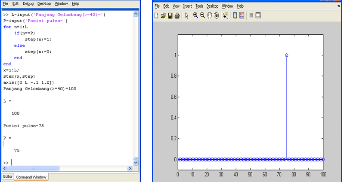
Task: Click the 'stem(x,step)' code line
Action: click(19, 76)
